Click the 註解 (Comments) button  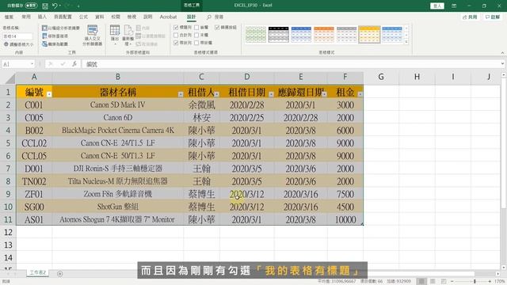(493, 17)
